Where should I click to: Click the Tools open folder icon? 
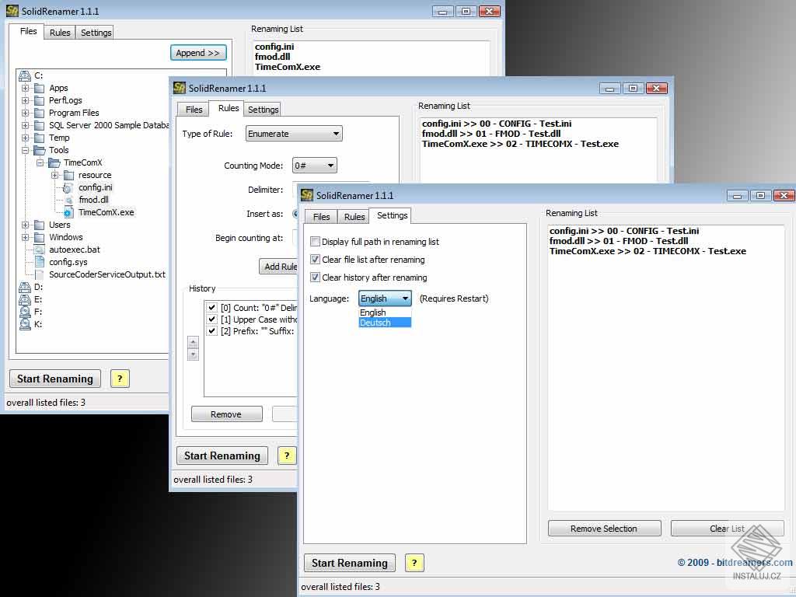point(39,150)
